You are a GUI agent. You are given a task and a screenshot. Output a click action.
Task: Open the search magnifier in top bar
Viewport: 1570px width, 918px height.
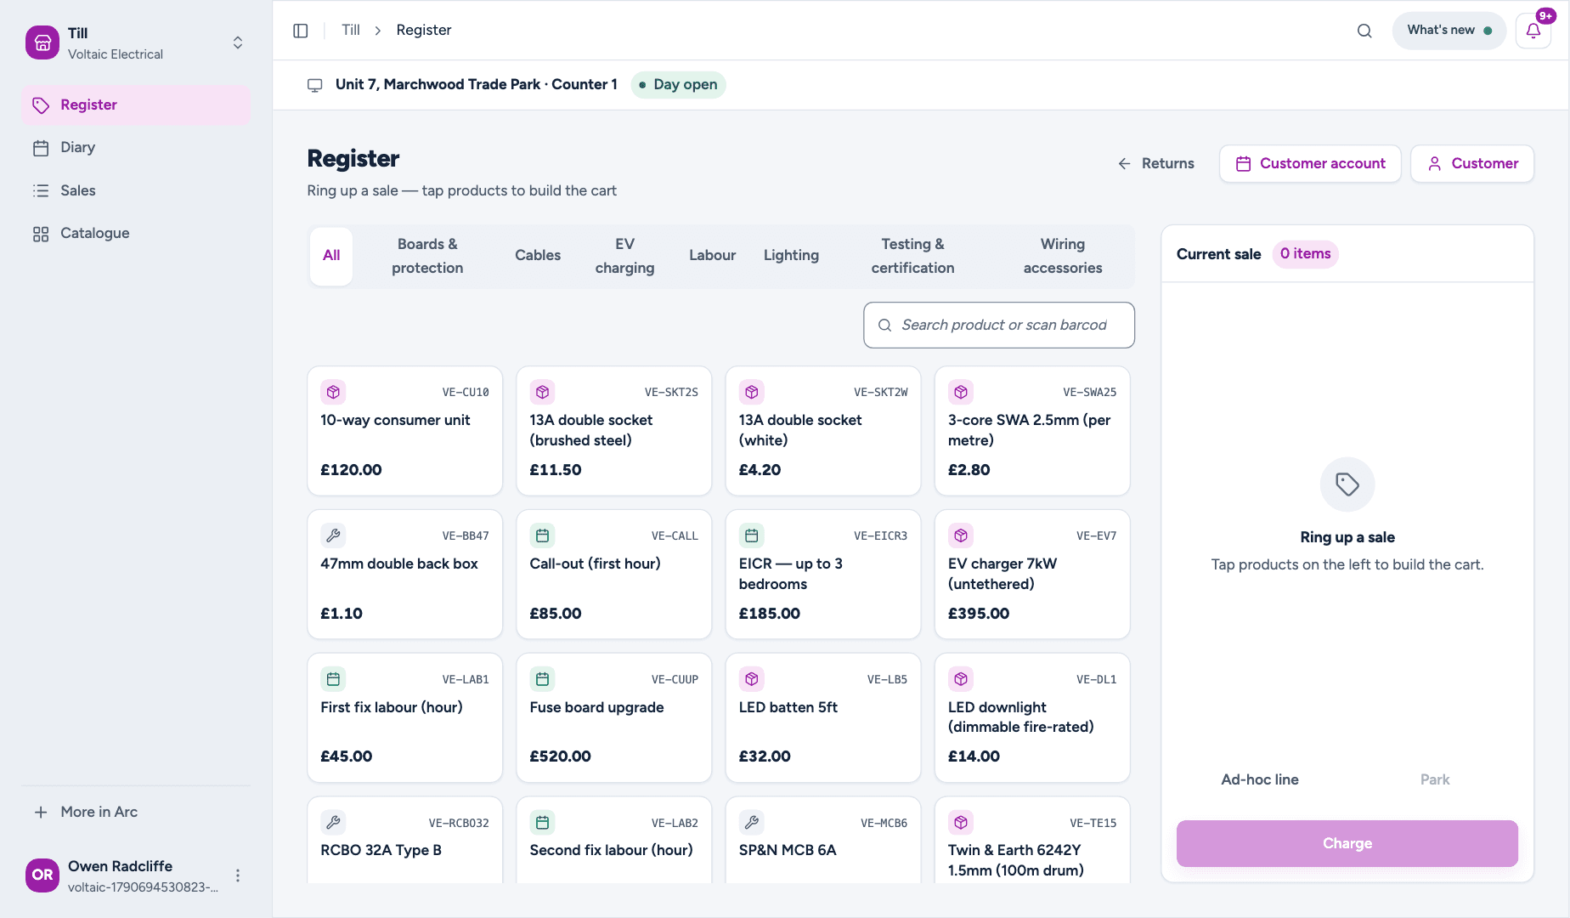[1364, 31]
